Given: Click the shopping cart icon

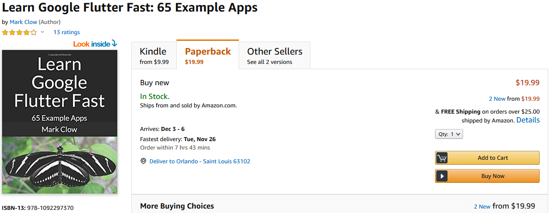Looking at the screenshot, I should pos(442,158).
